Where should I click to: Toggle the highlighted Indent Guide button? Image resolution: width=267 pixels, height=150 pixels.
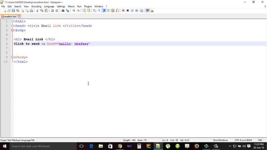(x=104, y=11)
